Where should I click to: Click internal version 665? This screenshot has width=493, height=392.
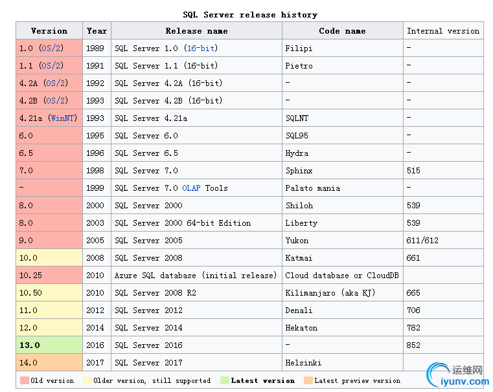pos(413,293)
